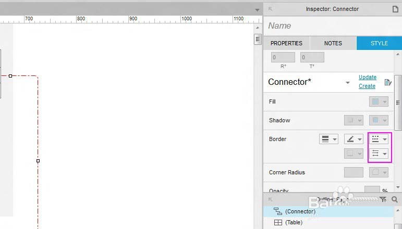Click the Corner Radius input box
The height and width of the screenshot is (229, 402).
coord(354,172)
